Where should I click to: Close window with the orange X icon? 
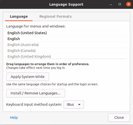tap(128, 4)
